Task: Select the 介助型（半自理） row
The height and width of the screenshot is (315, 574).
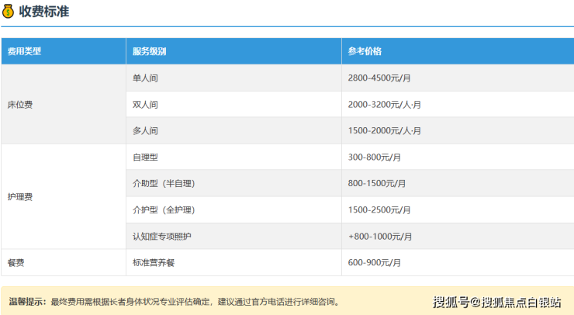Action: pos(164,183)
